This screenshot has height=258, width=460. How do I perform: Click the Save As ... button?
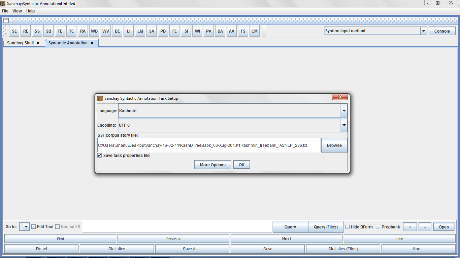tap(192, 249)
